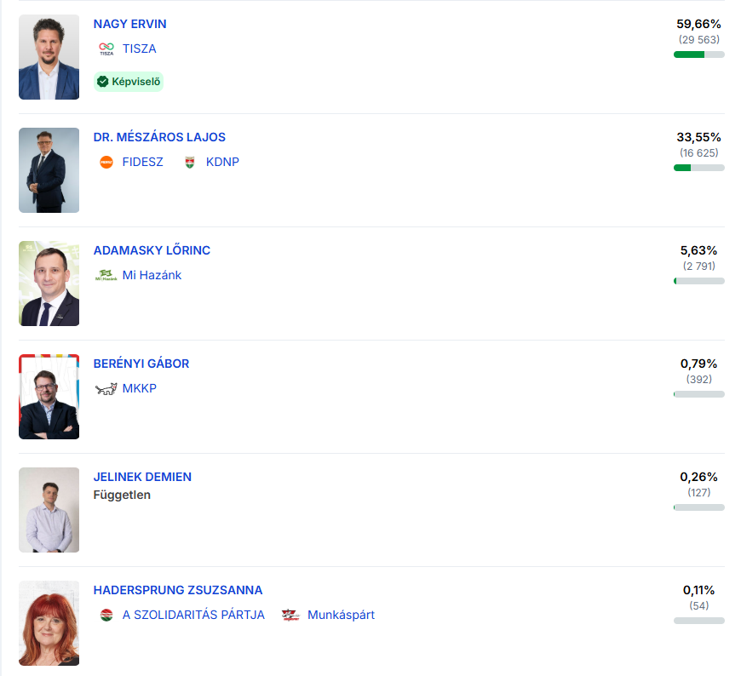Click the orange FIDESZ logo icon

point(106,162)
